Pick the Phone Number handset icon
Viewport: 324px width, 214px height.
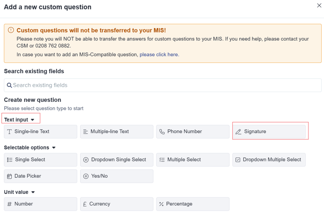[x=162, y=131]
